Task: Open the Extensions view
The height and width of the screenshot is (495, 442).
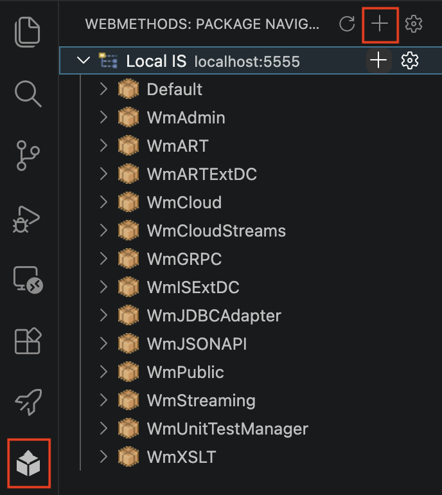Action: click(28, 341)
